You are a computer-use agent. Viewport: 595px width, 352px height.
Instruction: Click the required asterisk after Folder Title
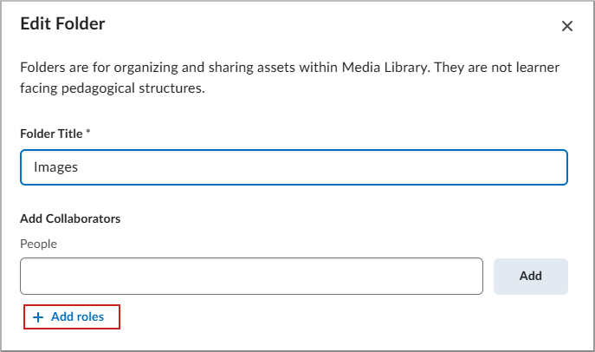(x=88, y=133)
